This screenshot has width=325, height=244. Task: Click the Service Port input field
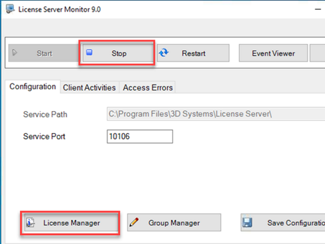coord(140,136)
